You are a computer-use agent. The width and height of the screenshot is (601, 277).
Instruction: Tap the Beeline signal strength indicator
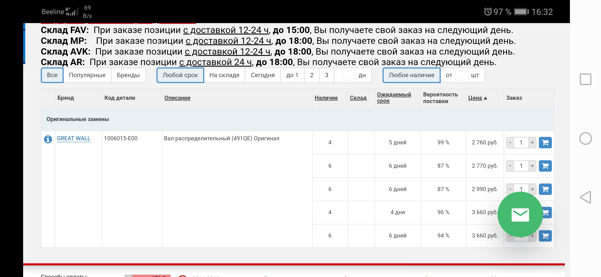pos(72,12)
